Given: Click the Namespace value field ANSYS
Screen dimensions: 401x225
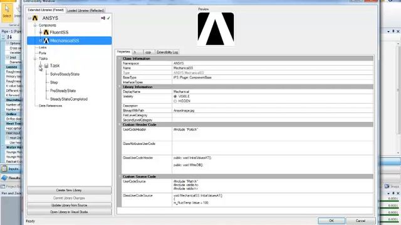Looking at the screenshot, I should point(273,63).
